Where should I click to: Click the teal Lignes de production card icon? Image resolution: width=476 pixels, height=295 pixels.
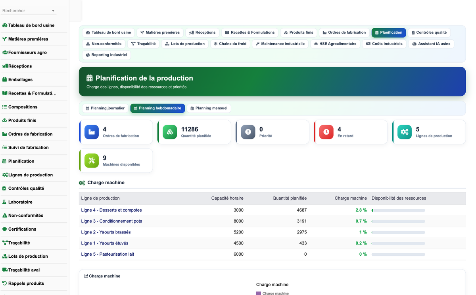pyautogui.click(x=405, y=132)
